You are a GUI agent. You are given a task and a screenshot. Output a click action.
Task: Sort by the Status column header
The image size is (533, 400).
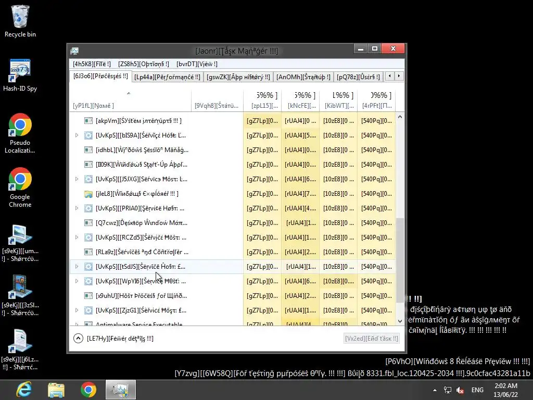[x=217, y=101]
